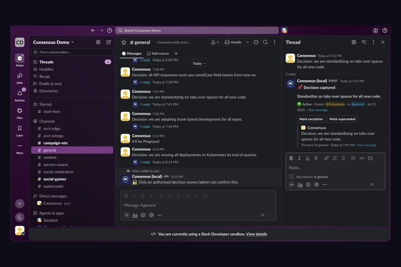Click the plus create button in left rail
The image size is (401, 267).
[20, 204]
